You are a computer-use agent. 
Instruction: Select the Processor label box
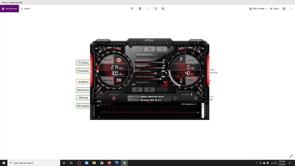click(x=83, y=71)
